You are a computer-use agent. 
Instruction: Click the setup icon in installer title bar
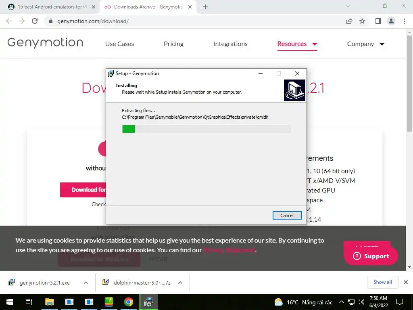point(111,73)
